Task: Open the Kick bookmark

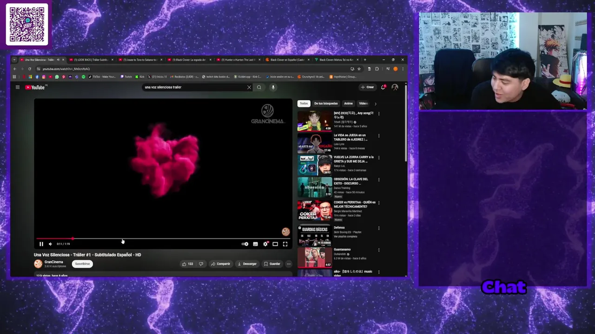Action: (x=140, y=77)
